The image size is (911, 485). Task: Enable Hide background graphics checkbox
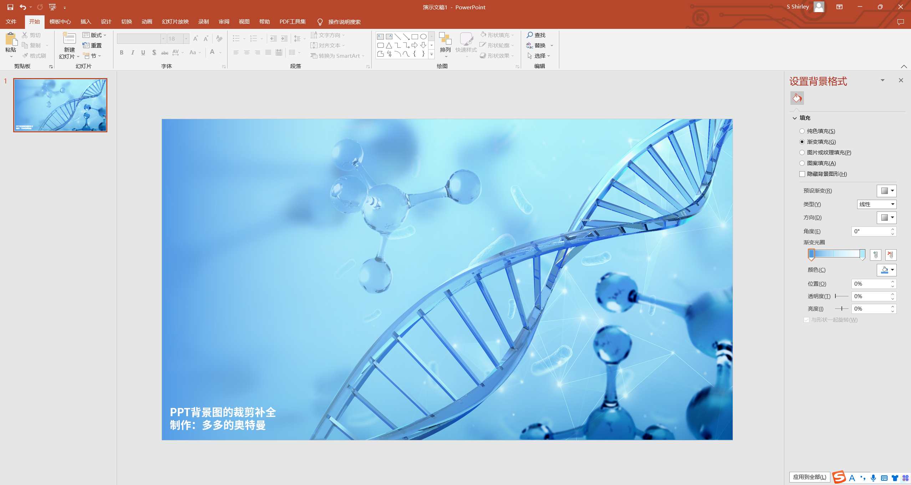point(802,174)
